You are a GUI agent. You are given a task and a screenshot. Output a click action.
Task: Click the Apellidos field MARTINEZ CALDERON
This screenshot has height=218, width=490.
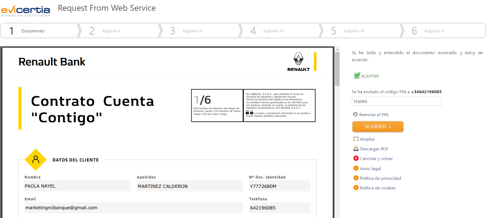pos(190,186)
